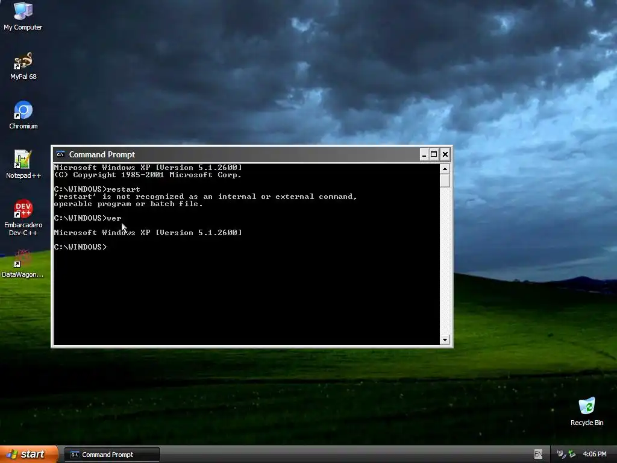Select the MyPal 68 browser shortcut

click(x=23, y=66)
